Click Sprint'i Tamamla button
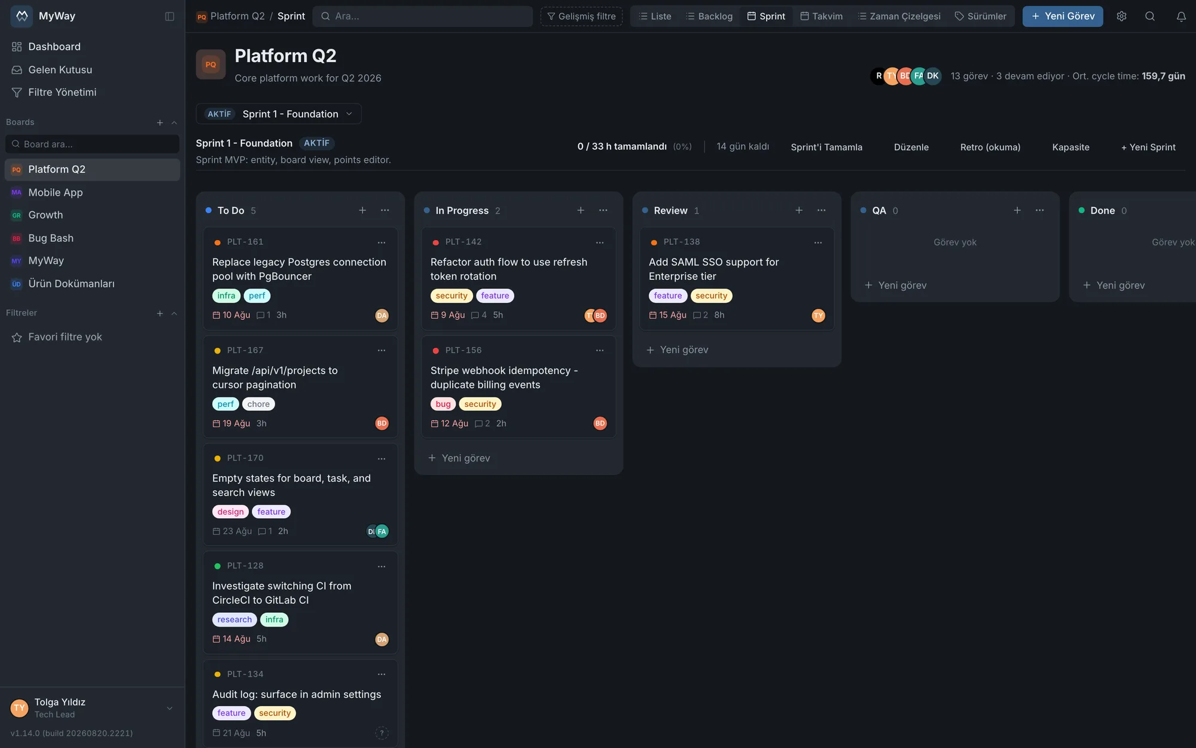The height and width of the screenshot is (748, 1196). (826, 147)
